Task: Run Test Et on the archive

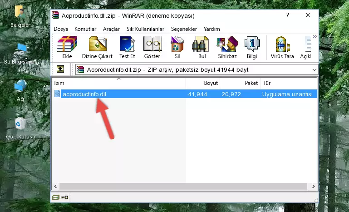Action: tap(127, 47)
